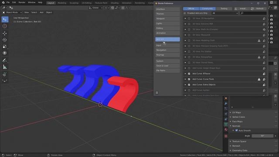Open the Material properties tab

tap(226, 130)
